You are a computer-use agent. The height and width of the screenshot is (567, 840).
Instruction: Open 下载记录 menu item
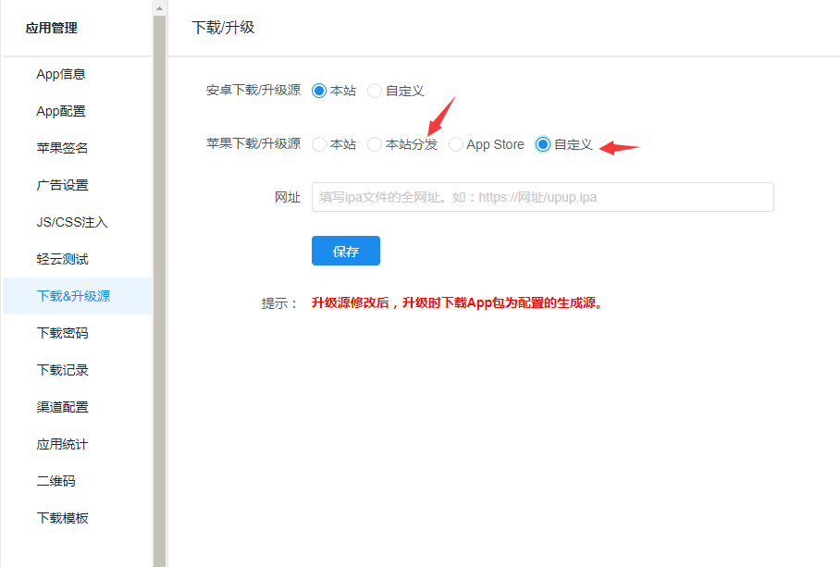tap(62, 370)
